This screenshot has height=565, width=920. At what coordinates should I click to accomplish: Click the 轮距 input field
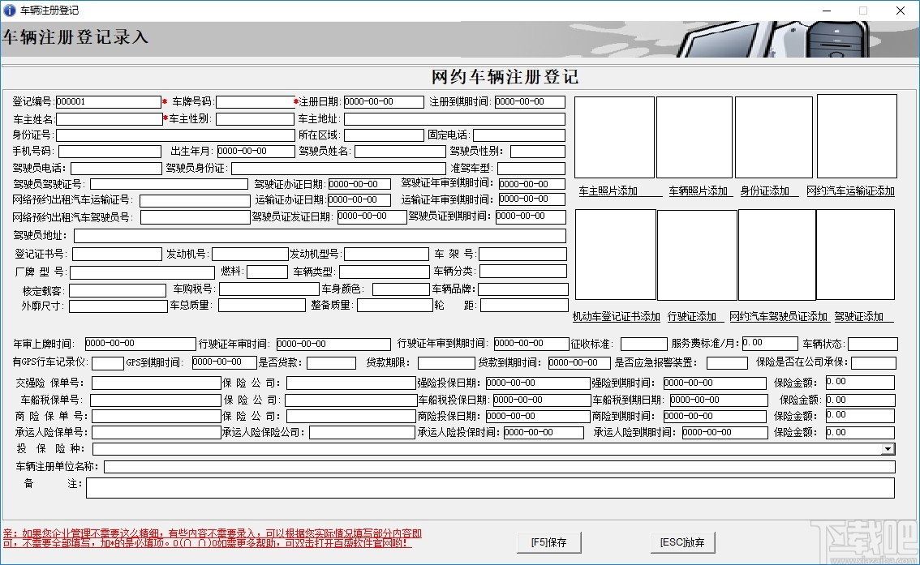click(524, 306)
